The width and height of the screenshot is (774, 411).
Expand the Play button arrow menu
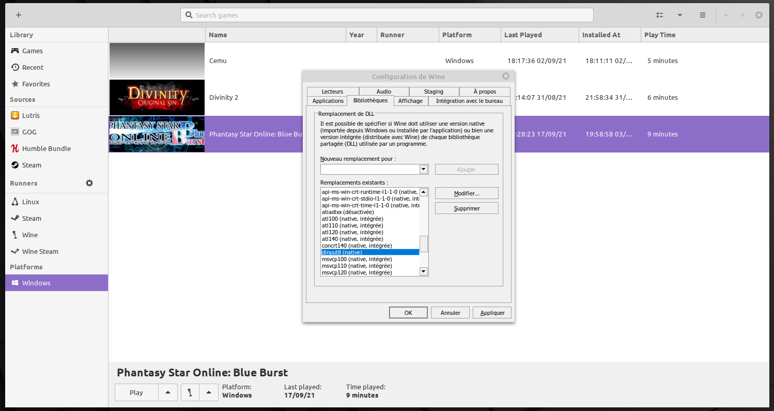click(168, 392)
